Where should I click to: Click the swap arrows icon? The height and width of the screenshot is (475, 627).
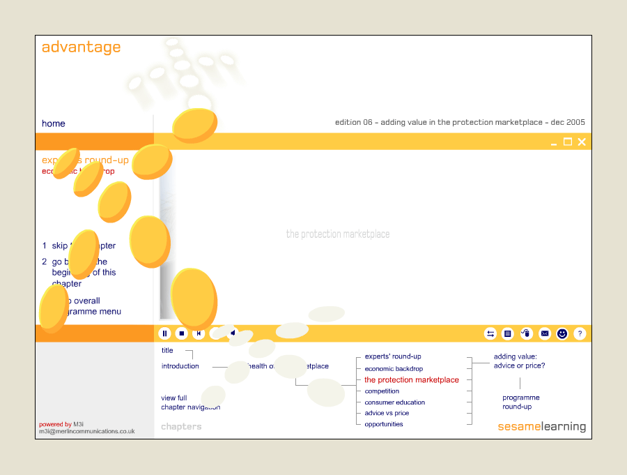490,333
